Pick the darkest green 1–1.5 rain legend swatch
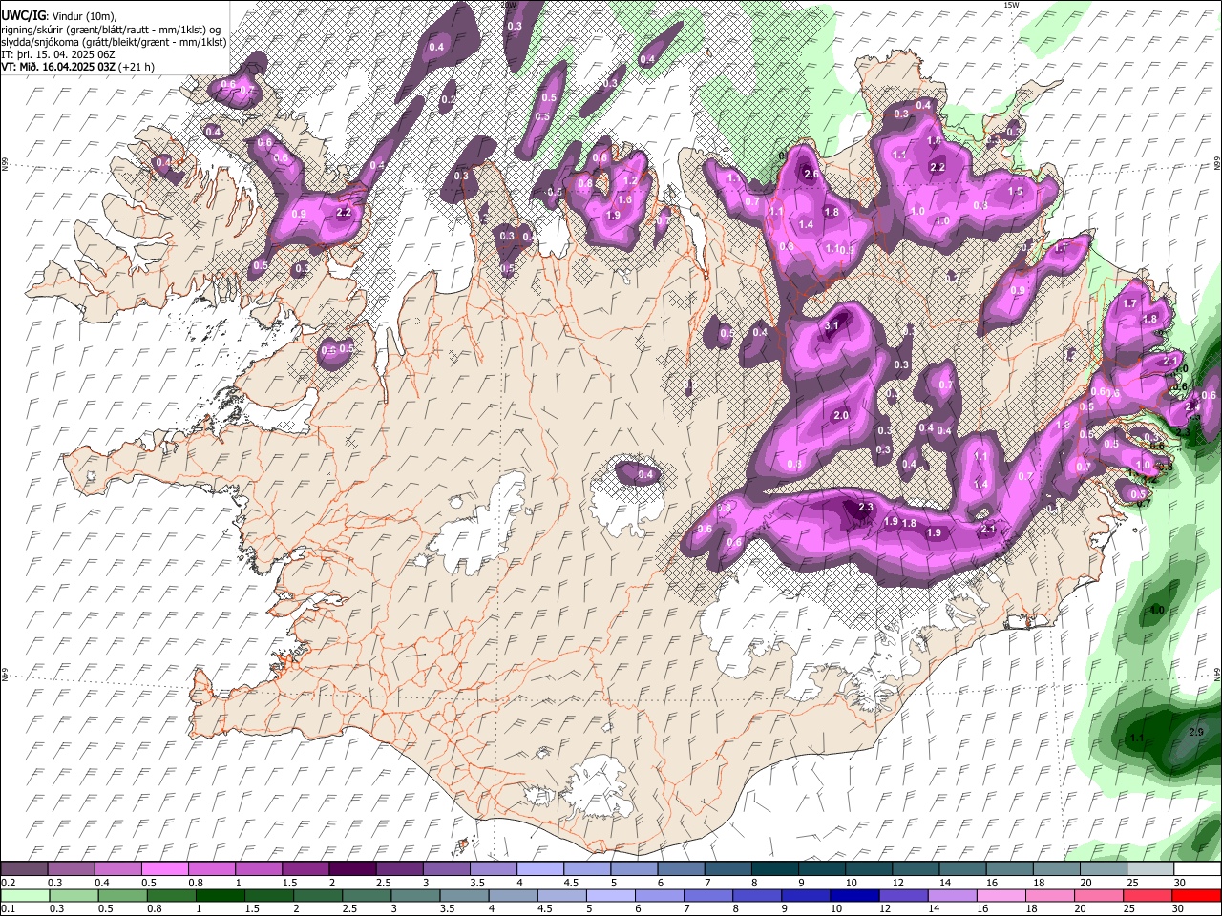 tap(220, 896)
